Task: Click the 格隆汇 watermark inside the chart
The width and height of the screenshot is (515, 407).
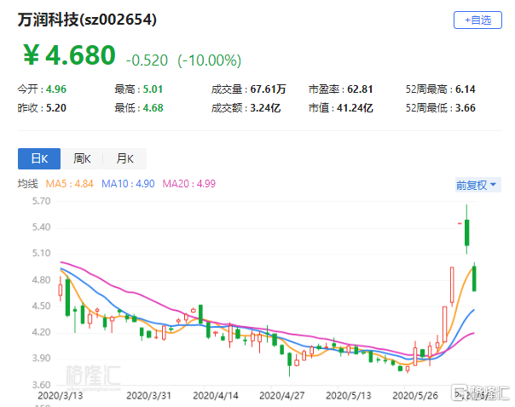Action: 91,371
